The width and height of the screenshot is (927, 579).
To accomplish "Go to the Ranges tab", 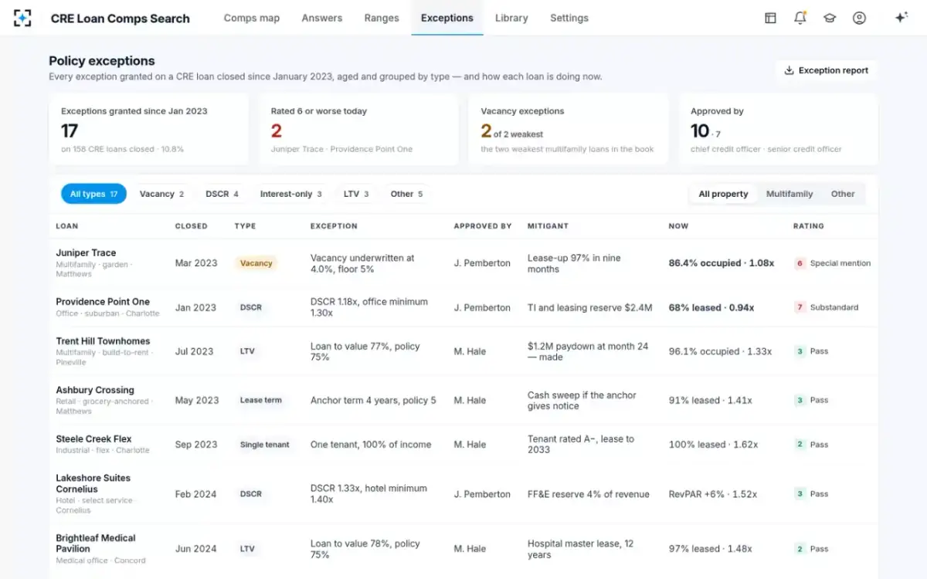I will tap(382, 18).
